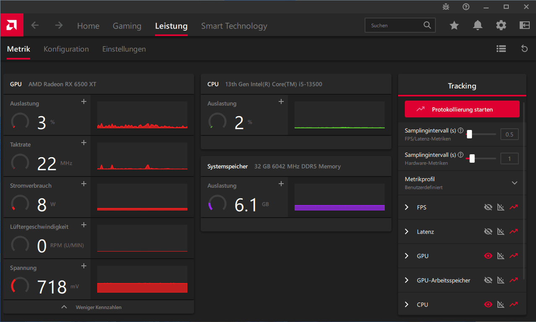This screenshot has height=322, width=536.
Task: Click Samplingintervall Hardware info icon
Action: 461,155
